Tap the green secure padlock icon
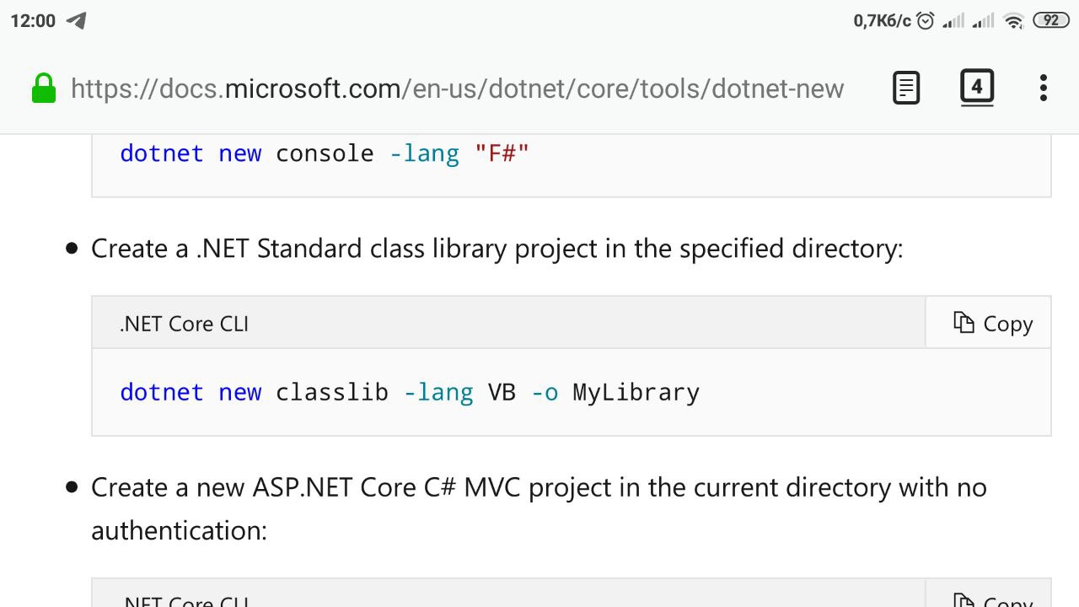Screen dimensions: 1079x607 coord(43,88)
